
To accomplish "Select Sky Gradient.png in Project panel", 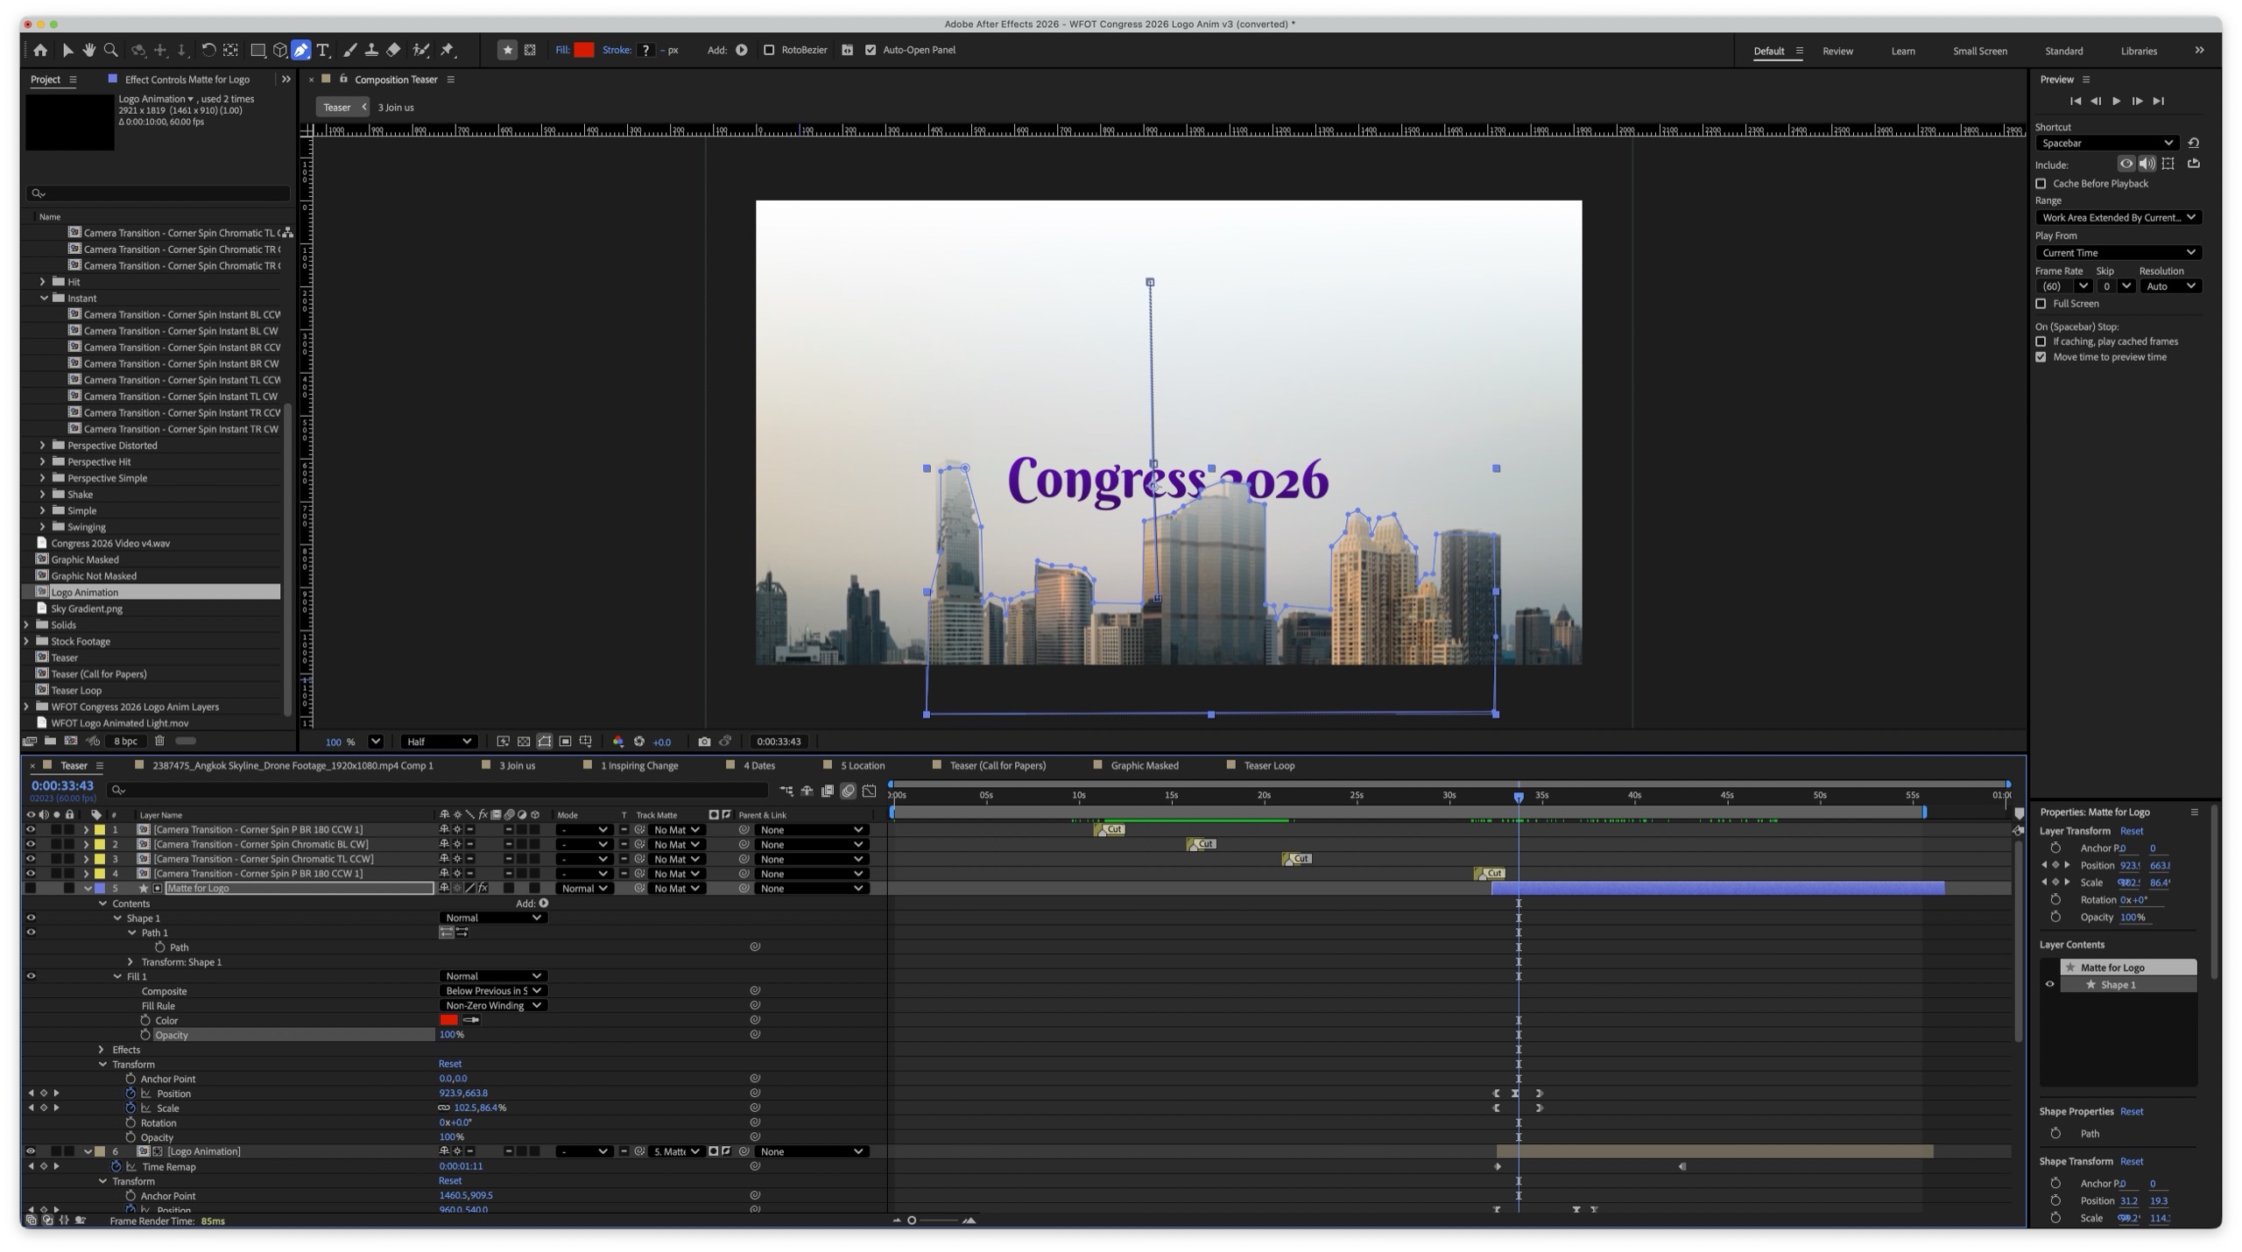I will pos(87,608).
